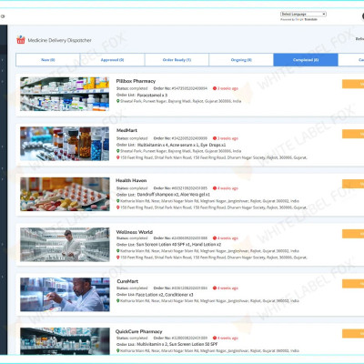Open Pillbox Pharmacy shelf thumbnail image
Image resolution: width=364 pixels, height=364 pixels.
[65, 94]
